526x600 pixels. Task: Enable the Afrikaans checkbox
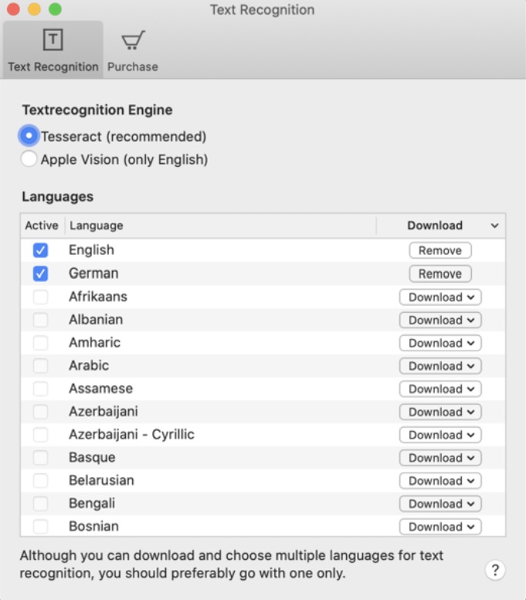tap(40, 297)
